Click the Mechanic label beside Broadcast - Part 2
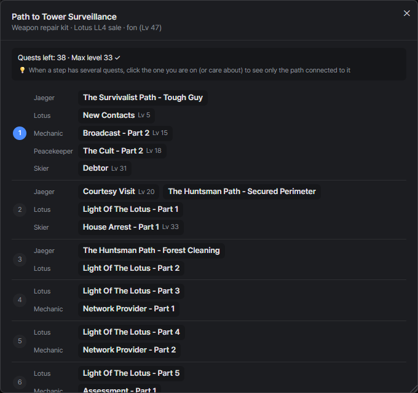This screenshot has height=393, width=418. (x=48, y=133)
